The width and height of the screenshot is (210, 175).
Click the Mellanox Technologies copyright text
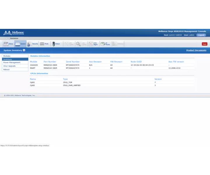[x=20, y=95]
